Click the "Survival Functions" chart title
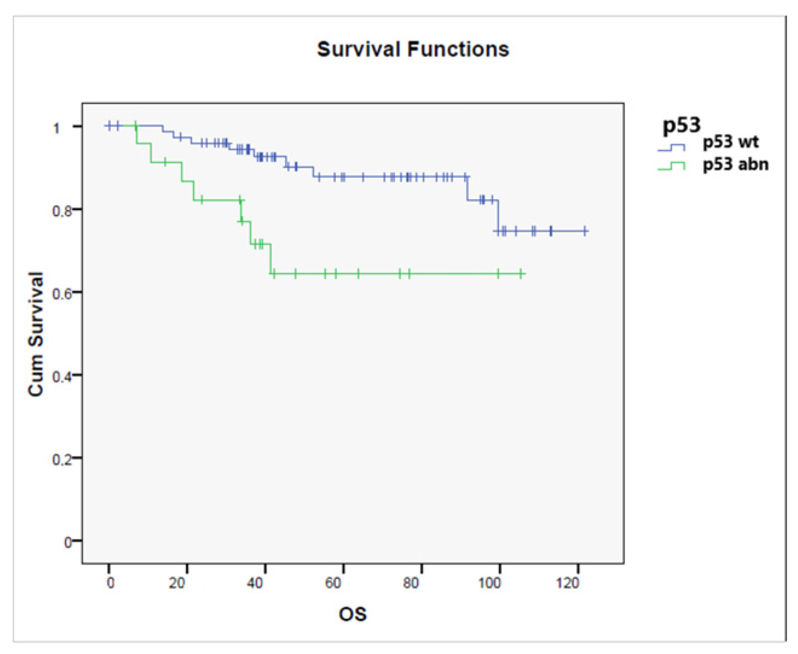This screenshot has height=654, width=798. pos(413,50)
